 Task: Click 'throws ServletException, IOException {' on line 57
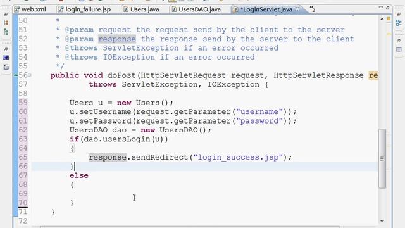[x=178, y=84]
